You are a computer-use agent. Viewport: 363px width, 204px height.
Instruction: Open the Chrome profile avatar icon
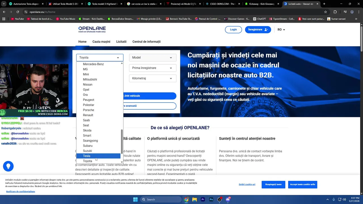(x=352, y=12)
